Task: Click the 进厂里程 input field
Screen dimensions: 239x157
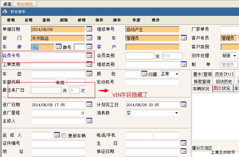Action: coord(58,113)
